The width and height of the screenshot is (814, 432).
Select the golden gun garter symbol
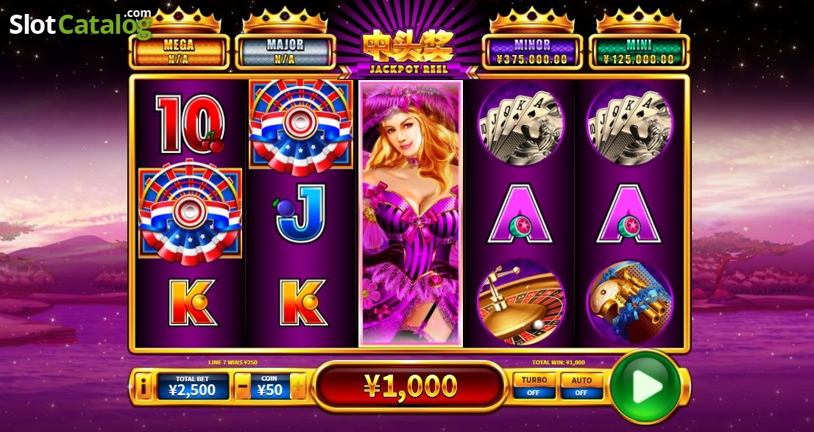630,303
